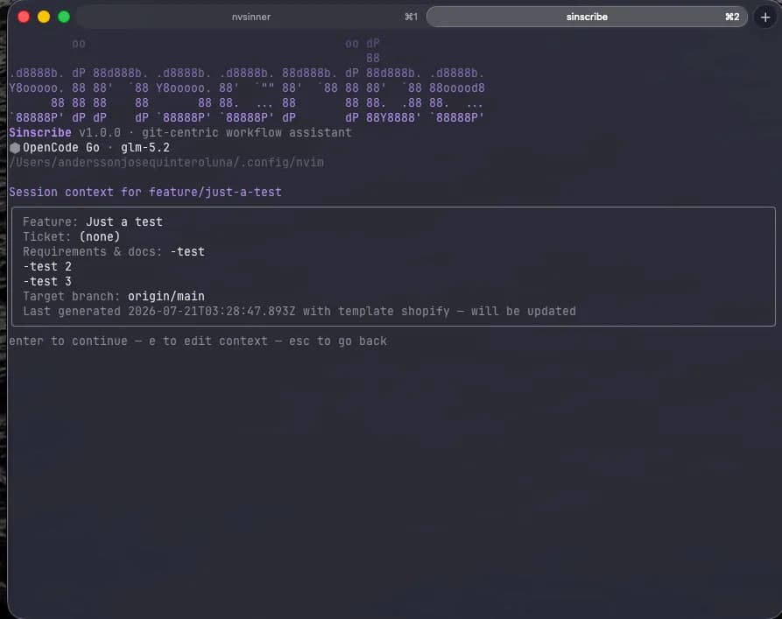
Task: Maximize window using green button
Action: pos(64,17)
